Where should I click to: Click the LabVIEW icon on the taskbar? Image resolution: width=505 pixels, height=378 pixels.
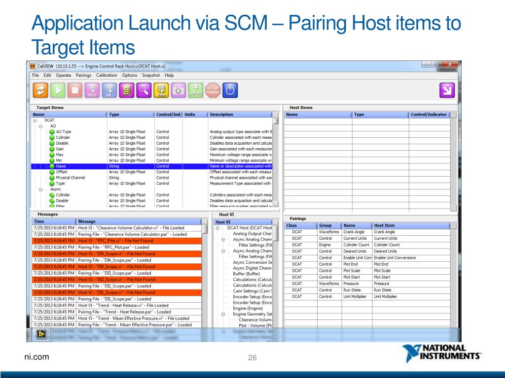pyautogui.click(x=41, y=335)
